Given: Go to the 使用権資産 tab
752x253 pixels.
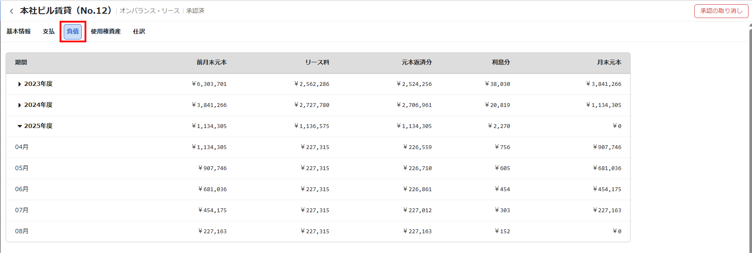Looking at the screenshot, I should coord(105,31).
